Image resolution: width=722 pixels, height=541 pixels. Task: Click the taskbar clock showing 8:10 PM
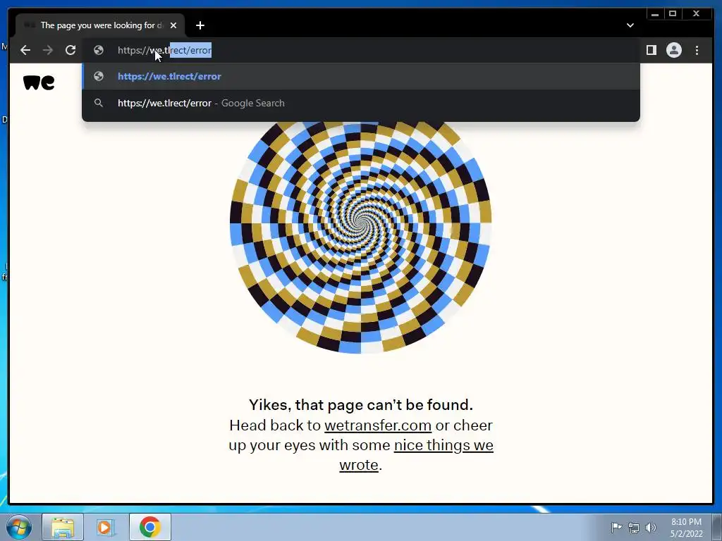[x=686, y=528]
